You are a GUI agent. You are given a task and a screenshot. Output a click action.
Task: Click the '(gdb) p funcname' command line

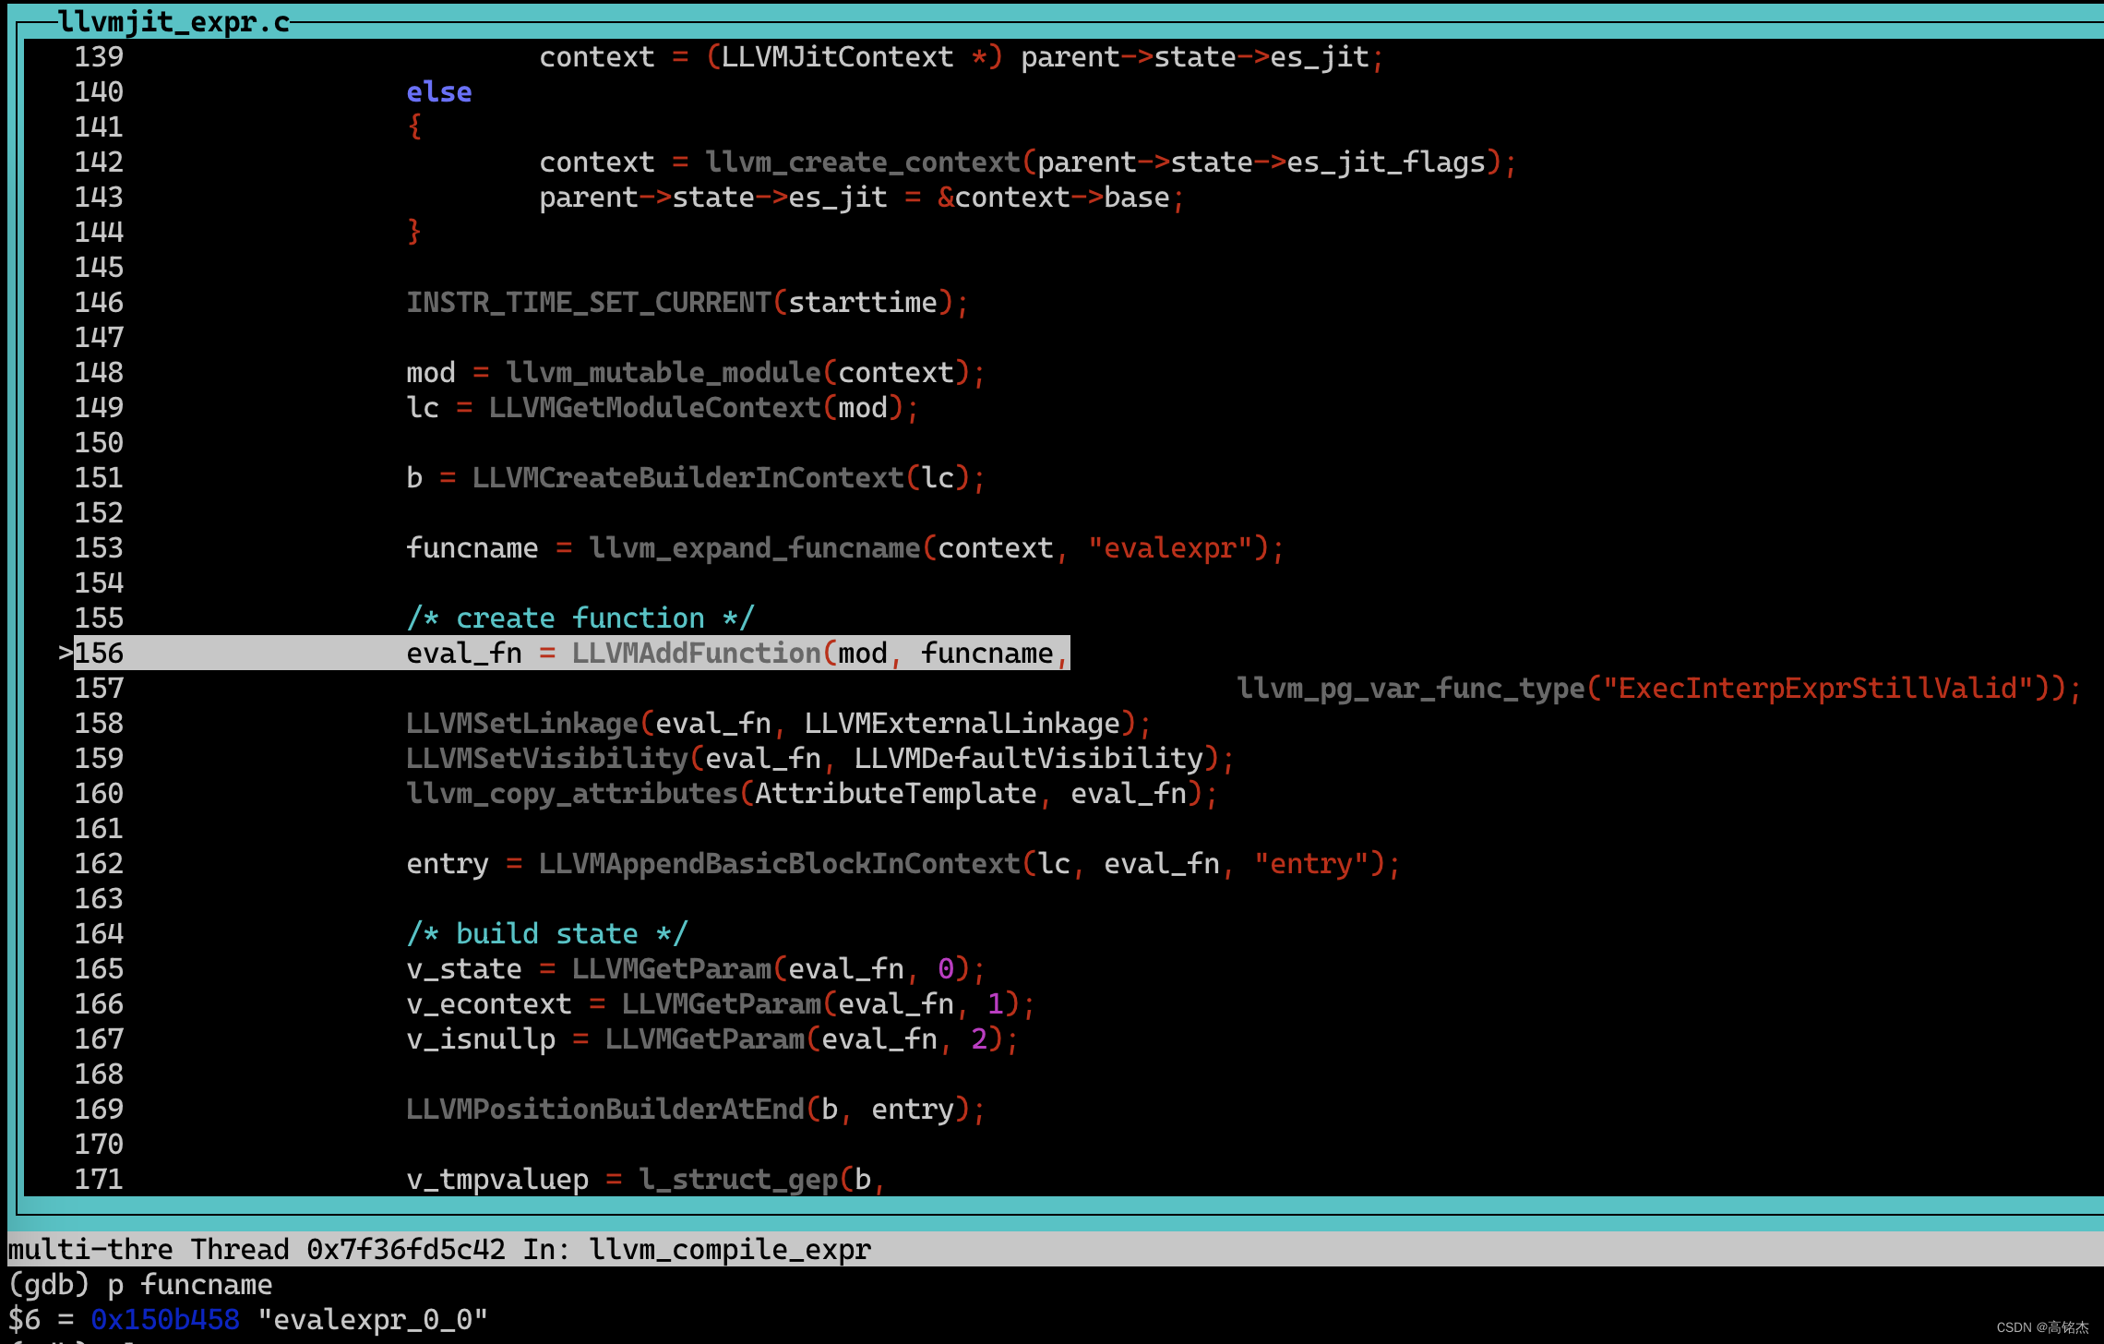pyautogui.click(x=140, y=1285)
